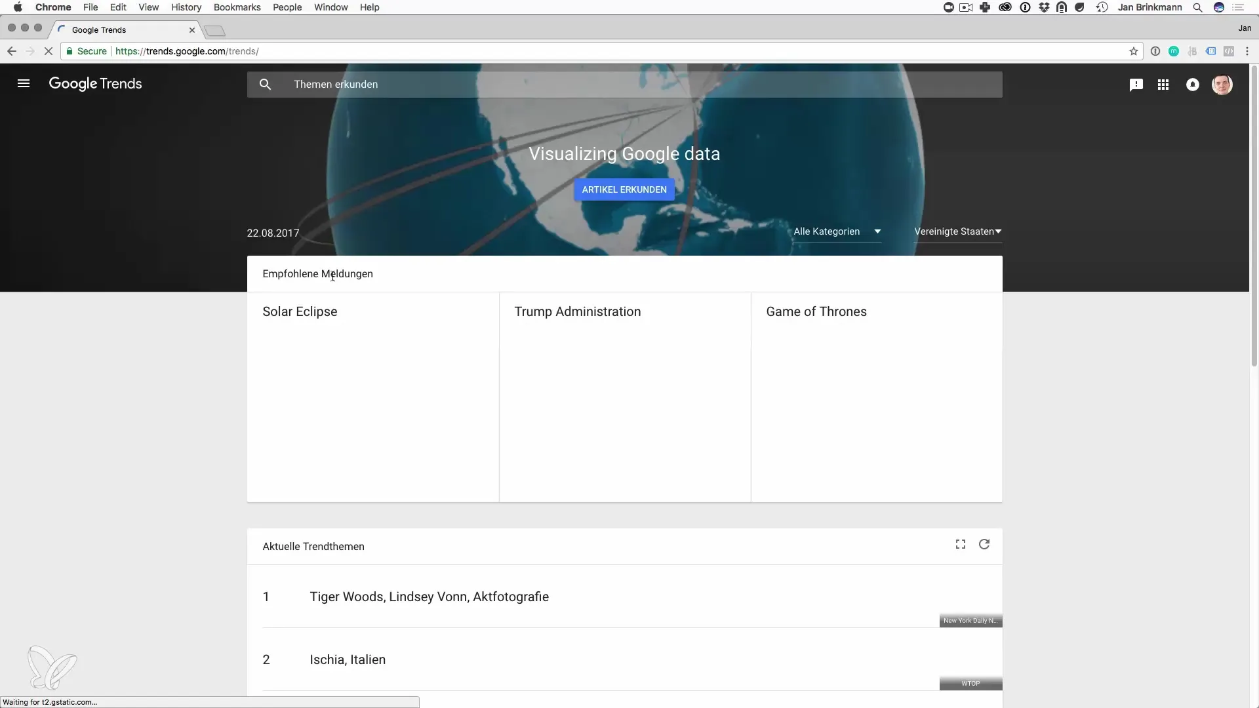Click the Secure lock indicator
The width and height of the screenshot is (1259, 708).
coord(87,51)
